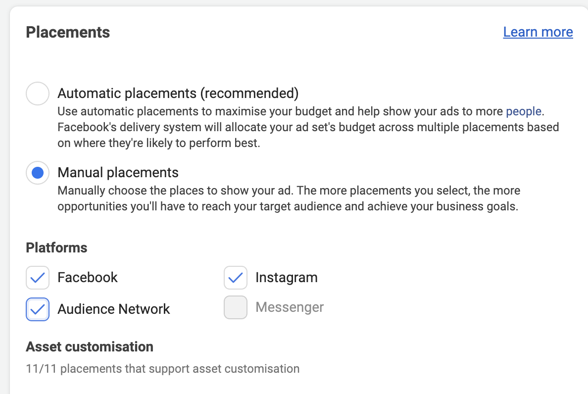Click the "11/11 placements" support text
This screenshot has height=394, width=588.
(162, 369)
